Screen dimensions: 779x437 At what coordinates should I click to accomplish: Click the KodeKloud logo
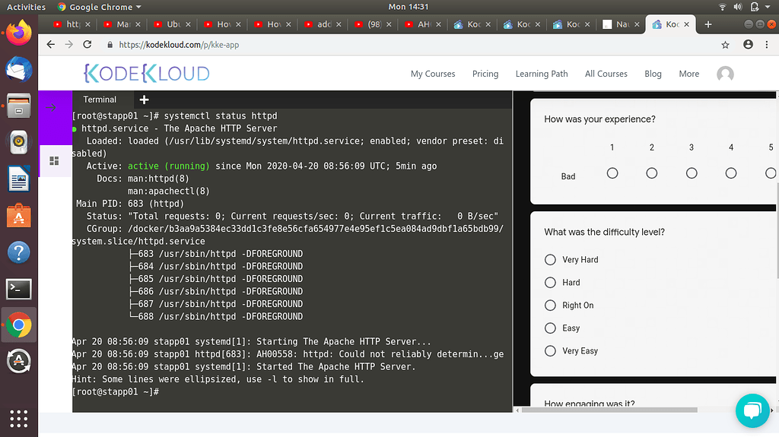(x=146, y=74)
